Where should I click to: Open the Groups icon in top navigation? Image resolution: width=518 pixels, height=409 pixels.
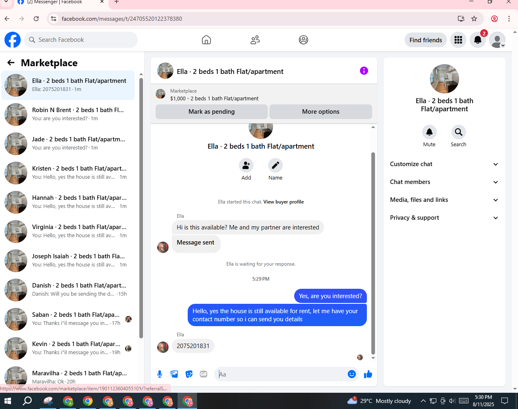pos(303,40)
